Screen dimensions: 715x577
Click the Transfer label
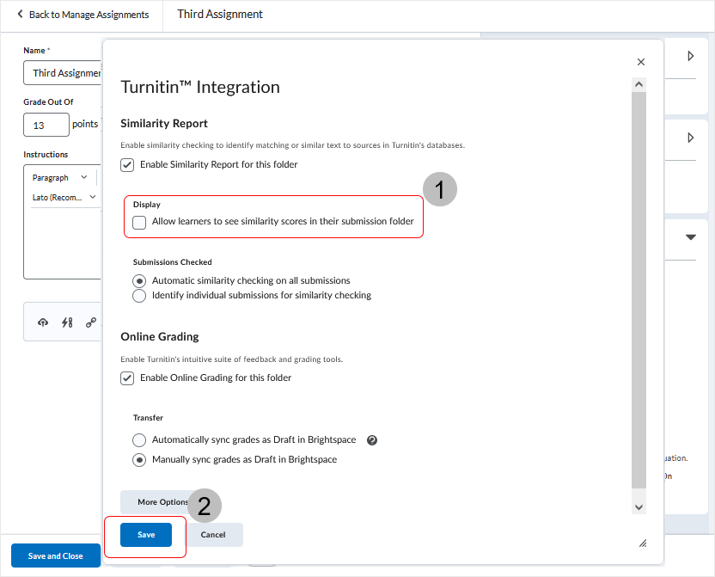(x=148, y=418)
